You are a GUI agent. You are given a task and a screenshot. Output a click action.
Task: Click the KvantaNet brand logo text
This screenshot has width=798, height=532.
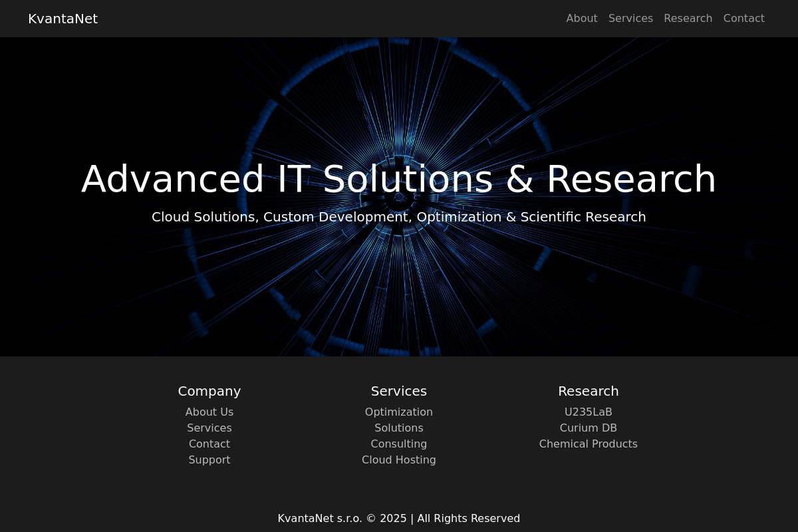pos(63,19)
